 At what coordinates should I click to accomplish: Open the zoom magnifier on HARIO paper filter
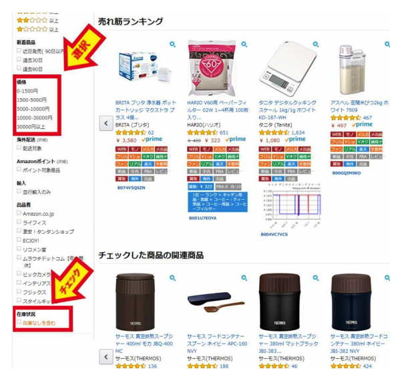(x=244, y=45)
